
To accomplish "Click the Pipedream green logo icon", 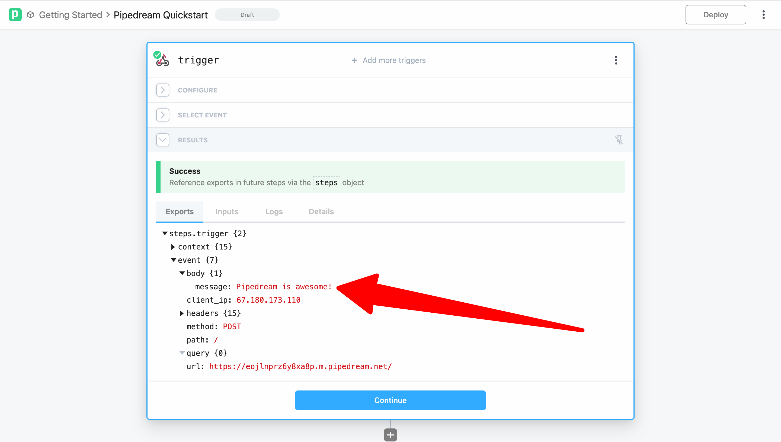I will click(15, 15).
